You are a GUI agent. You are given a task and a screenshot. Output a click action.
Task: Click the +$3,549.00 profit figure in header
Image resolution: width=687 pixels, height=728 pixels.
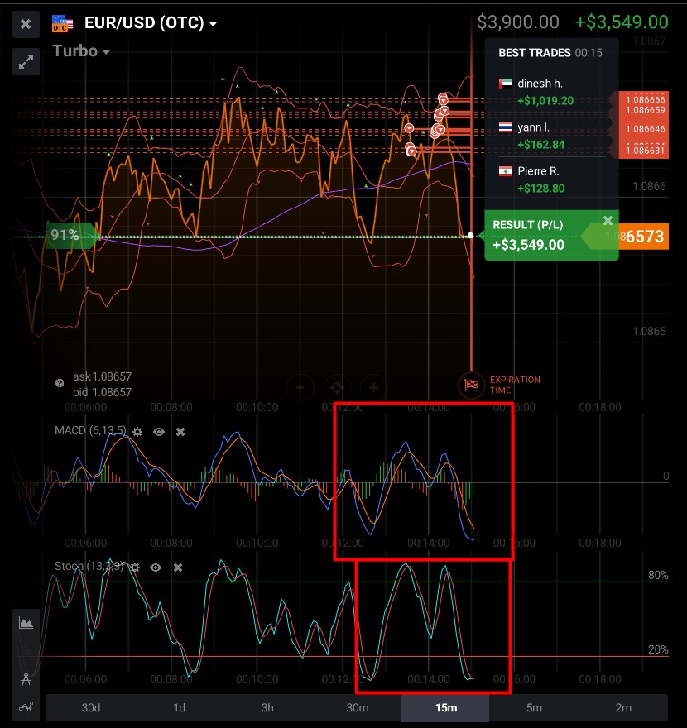(622, 22)
